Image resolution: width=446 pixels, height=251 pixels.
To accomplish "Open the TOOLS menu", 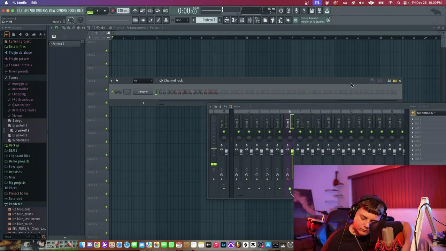I will click(72, 10).
